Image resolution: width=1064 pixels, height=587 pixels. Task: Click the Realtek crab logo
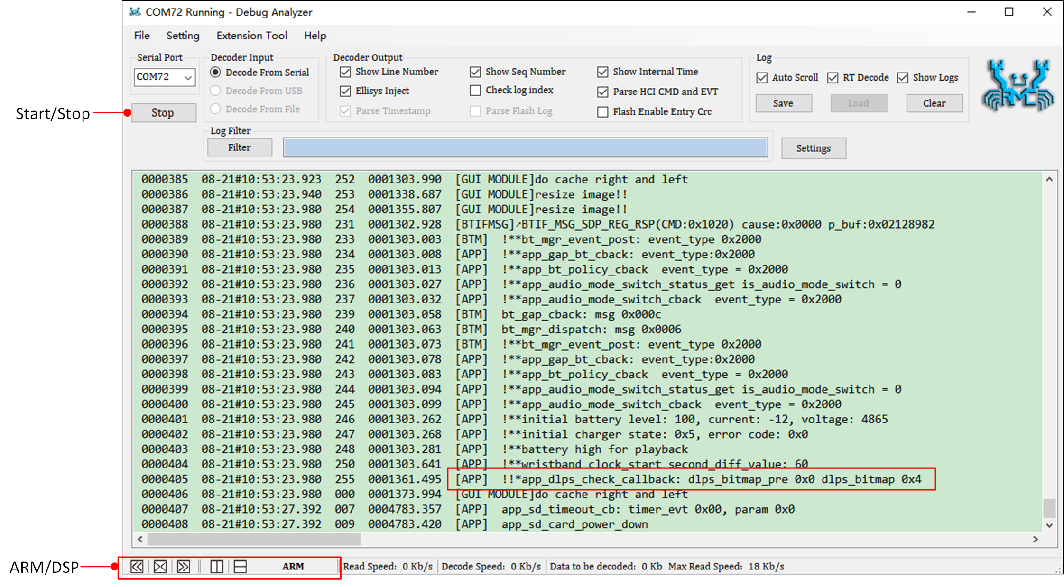pyautogui.click(x=1018, y=85)
